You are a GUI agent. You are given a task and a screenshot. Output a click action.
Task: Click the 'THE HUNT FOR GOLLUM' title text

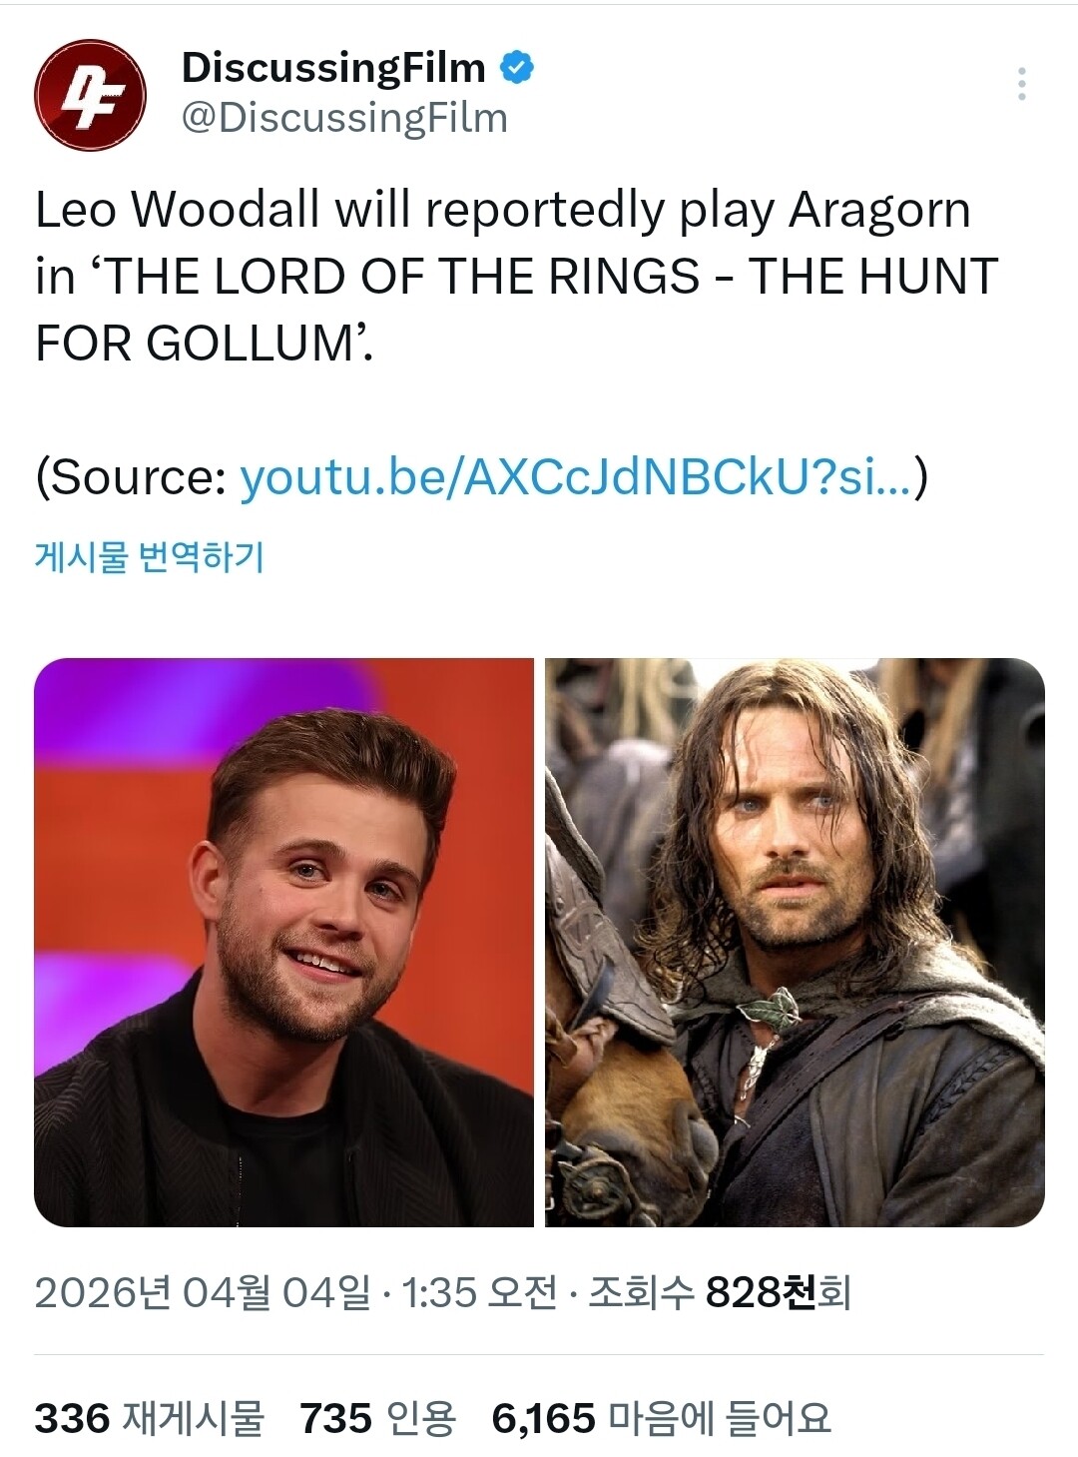[x=516, y=310]
